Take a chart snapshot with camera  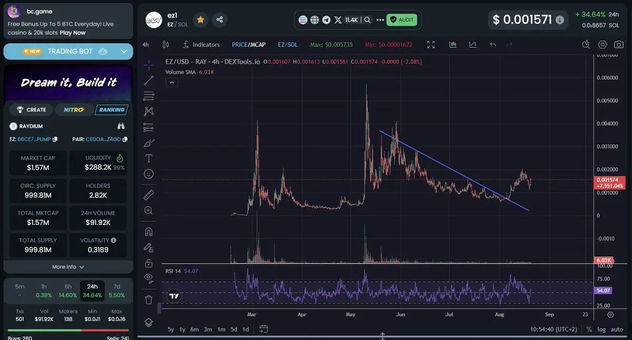tap(618, 45)
